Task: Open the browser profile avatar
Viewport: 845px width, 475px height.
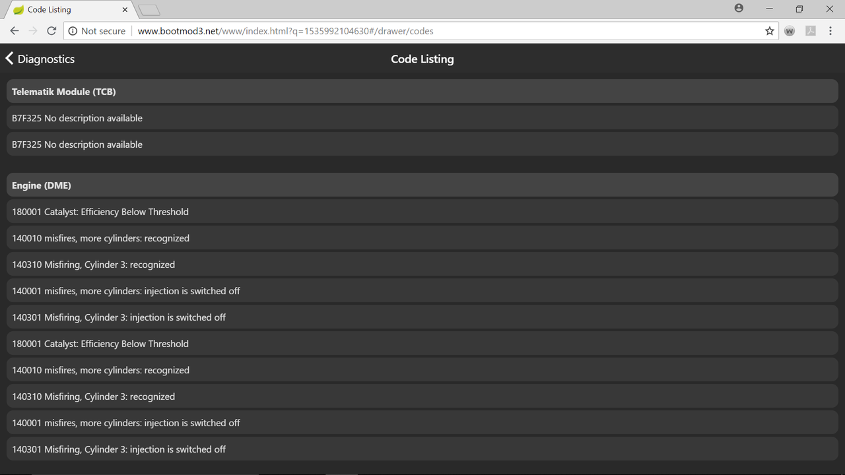Action: click(x=739, y=9)
